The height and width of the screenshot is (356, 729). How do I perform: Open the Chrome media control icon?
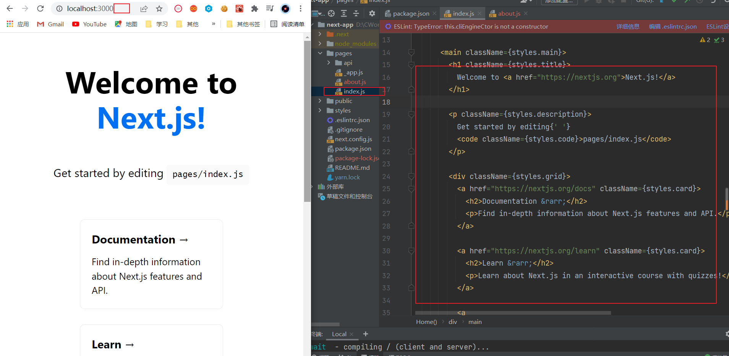270,8
